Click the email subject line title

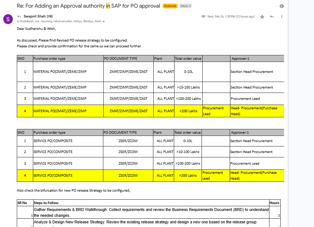[x=88, y=6]
